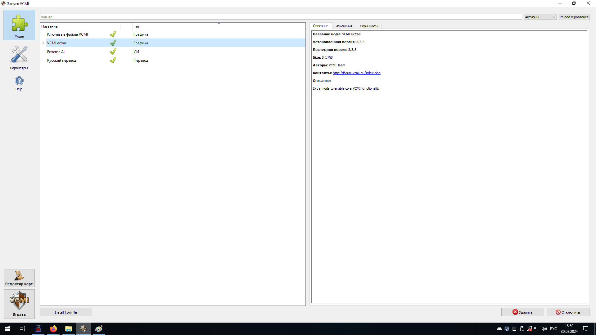The height and width of the screenshot is (335, 596).
Task: Delete the mod with Удалить button
Action: point(522,312)
